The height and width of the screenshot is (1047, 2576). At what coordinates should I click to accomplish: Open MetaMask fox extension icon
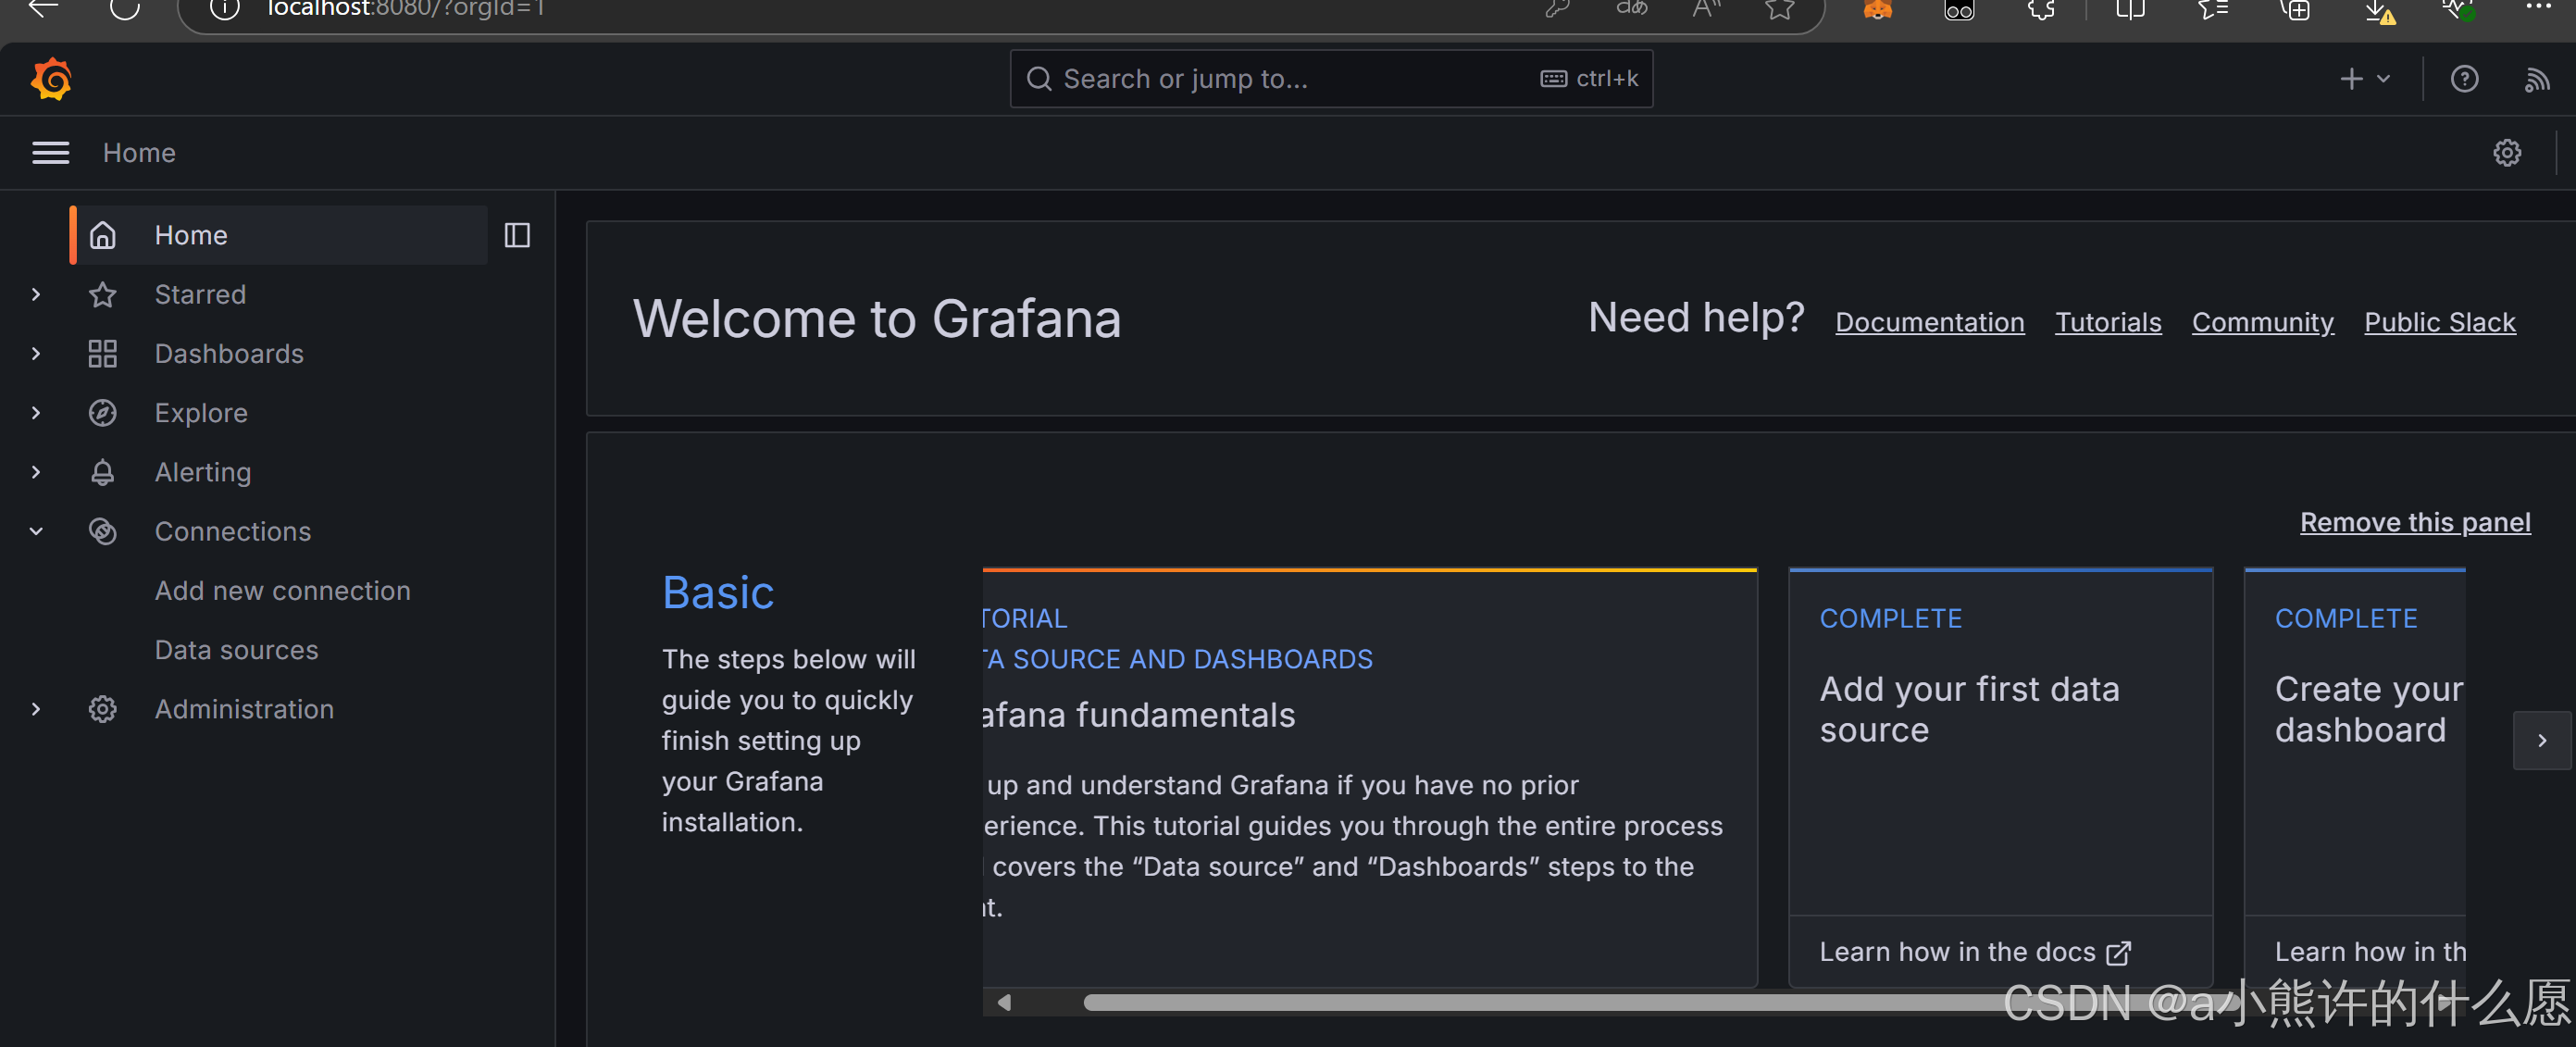tap(1878, 9)
